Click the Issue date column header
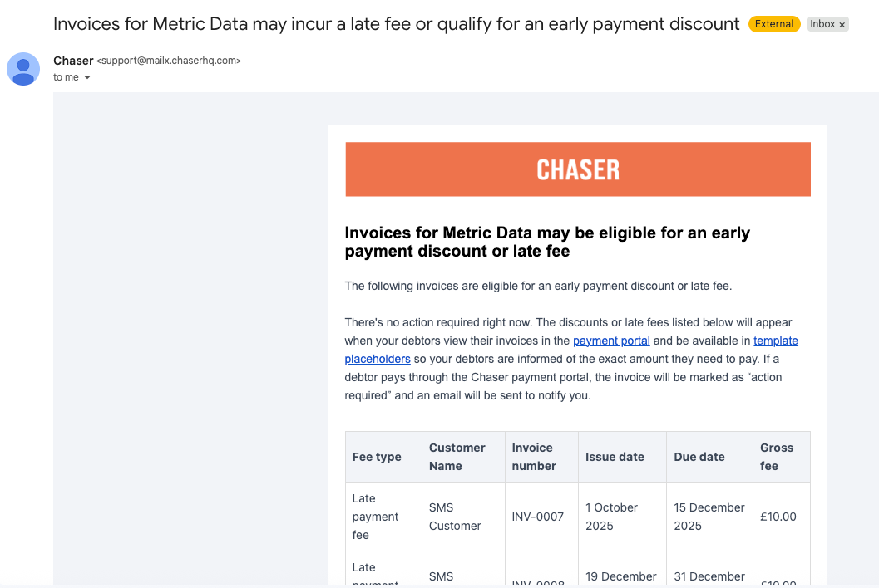 615,457
